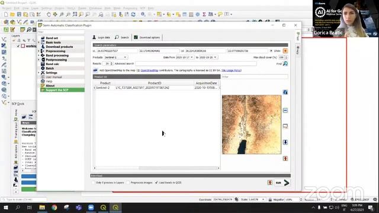Toggle the Show area radio button
The image size is (379, 213).
[x=271, y=51]
